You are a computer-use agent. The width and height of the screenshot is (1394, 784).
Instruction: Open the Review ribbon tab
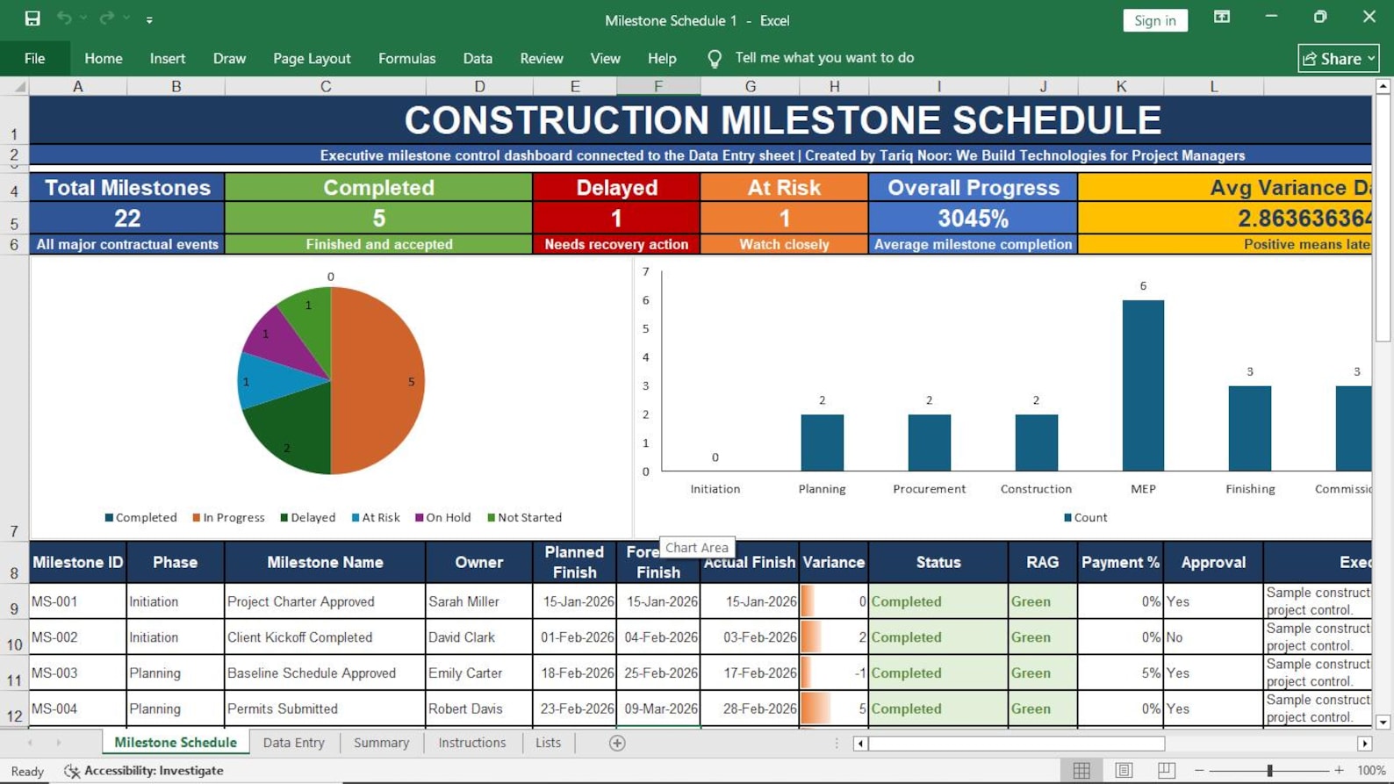pos(542,58)
